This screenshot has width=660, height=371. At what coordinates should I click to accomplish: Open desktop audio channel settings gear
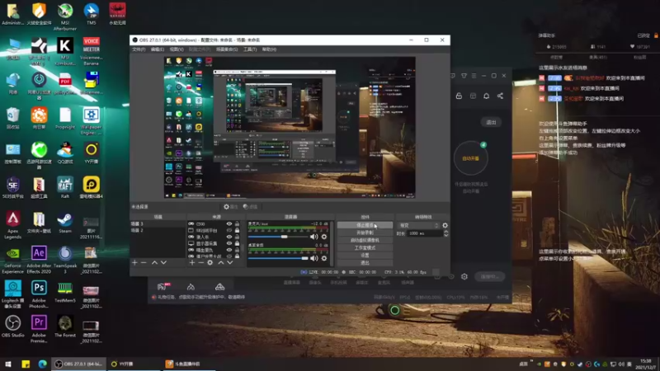(324, 258)
